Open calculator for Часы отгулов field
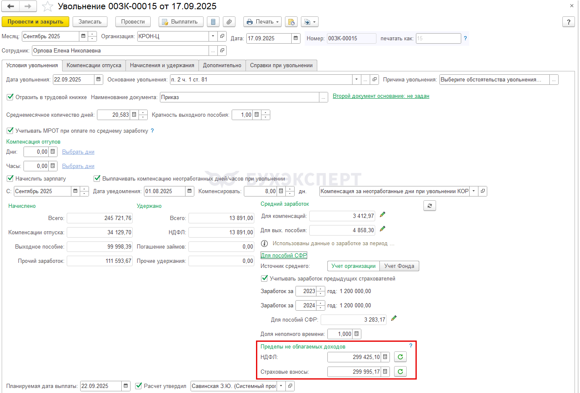This screenshot has height=393, width=580. (x=53, y=166)
